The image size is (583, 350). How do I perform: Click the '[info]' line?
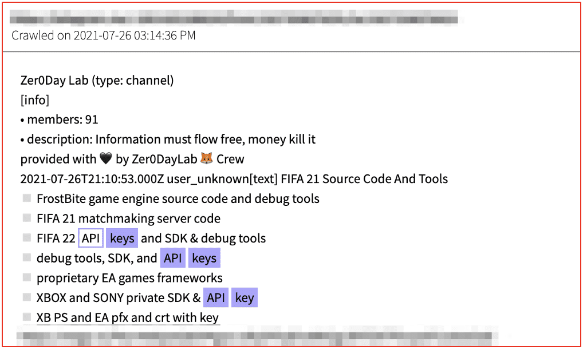pyautogui.click(x=34, y=100)
